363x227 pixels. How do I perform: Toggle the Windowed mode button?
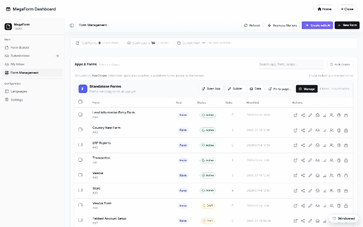coord(344,218)
